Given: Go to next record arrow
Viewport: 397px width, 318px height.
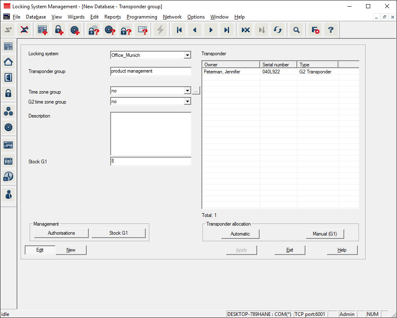Looking at the screenshot, I should point(210,30).
